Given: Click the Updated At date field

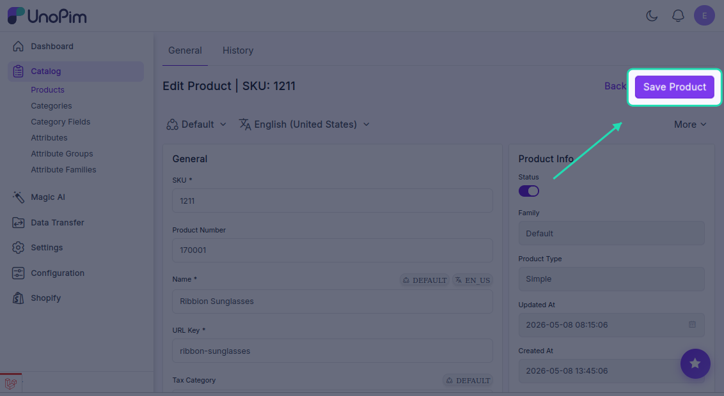Looking at the screenshot, I should click(x=611, y=325).
